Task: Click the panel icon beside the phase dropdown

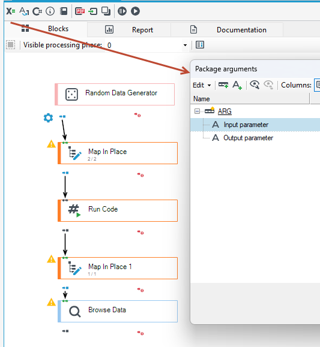Action: pyautogui.click(x=200, y=45)
